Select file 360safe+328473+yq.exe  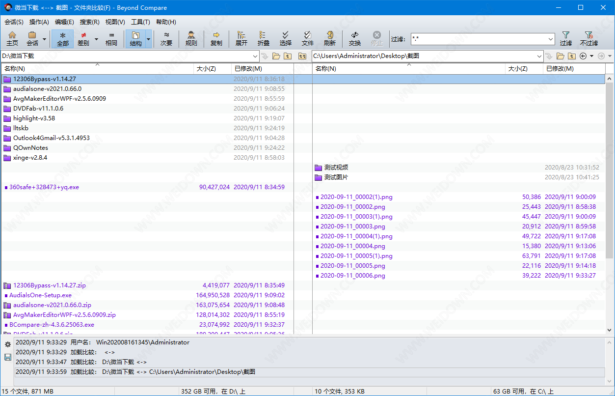[44, 187]
